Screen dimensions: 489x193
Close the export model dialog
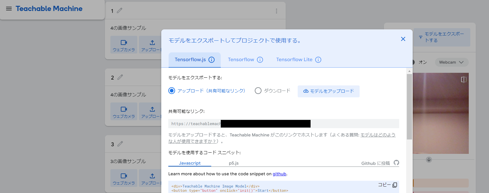403,39
